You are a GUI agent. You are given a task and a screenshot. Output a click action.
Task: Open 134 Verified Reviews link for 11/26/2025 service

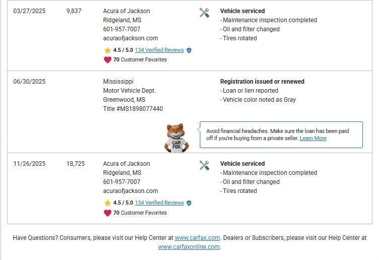[x=159, y=203]
